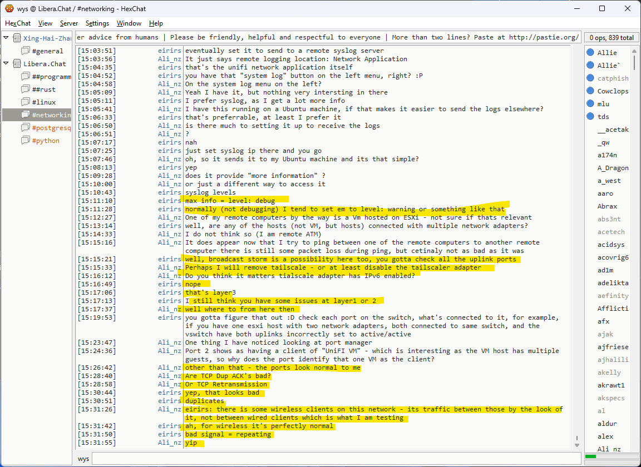The image size is (641, 467).
Task: Click the blue voice dot next to mlu
Action: click(590, 104)
